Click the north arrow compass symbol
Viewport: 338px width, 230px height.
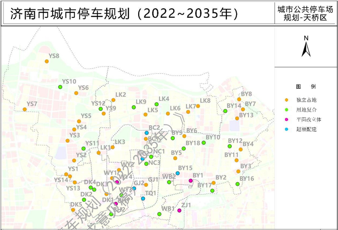tap(306, 47)
